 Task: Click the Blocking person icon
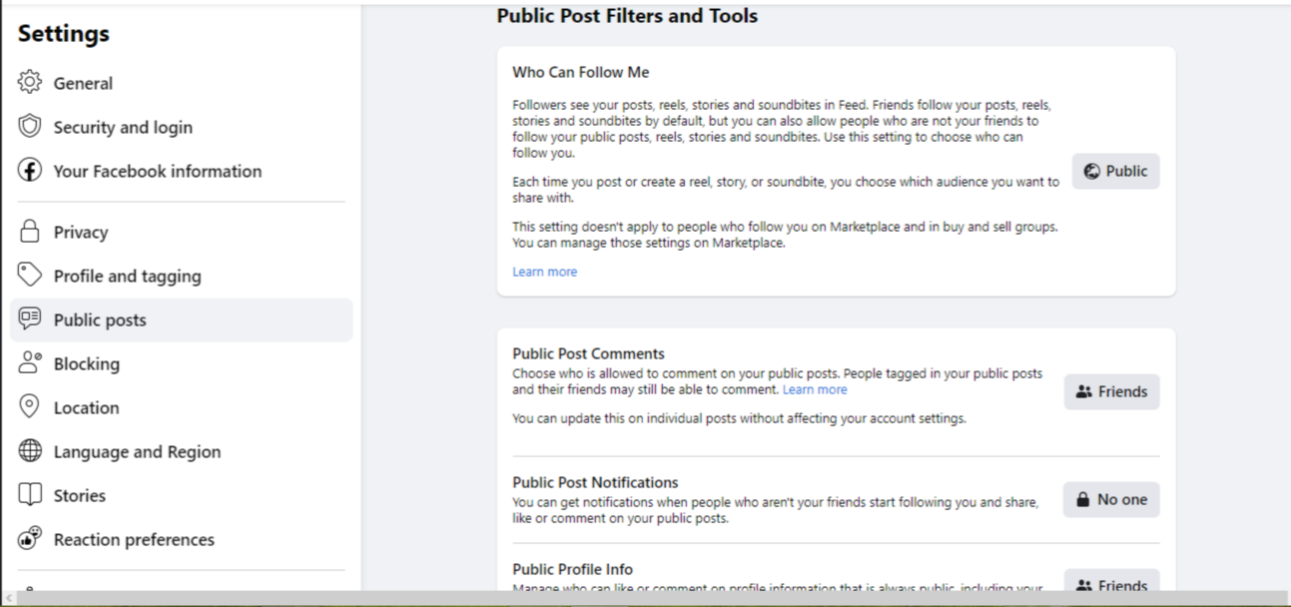(x=30, y=362)
